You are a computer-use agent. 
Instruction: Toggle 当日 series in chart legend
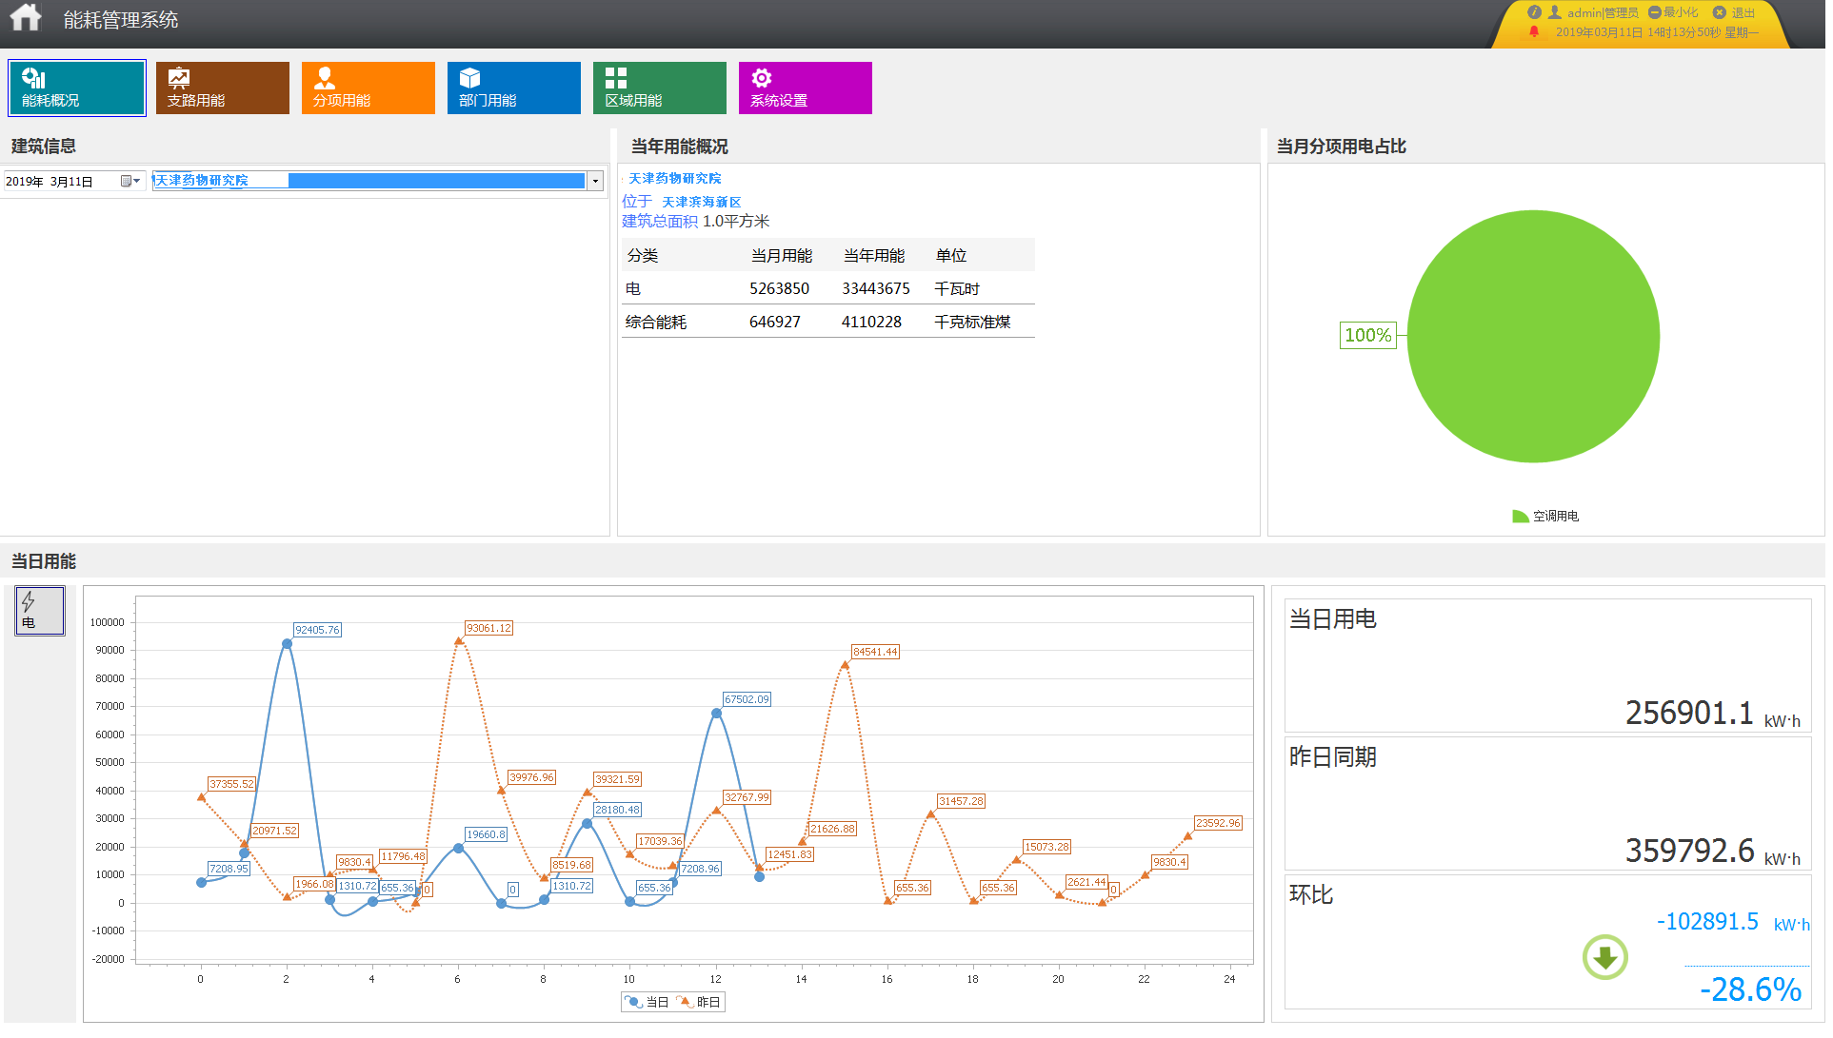pyautogui.click(x=647, y=1002)
